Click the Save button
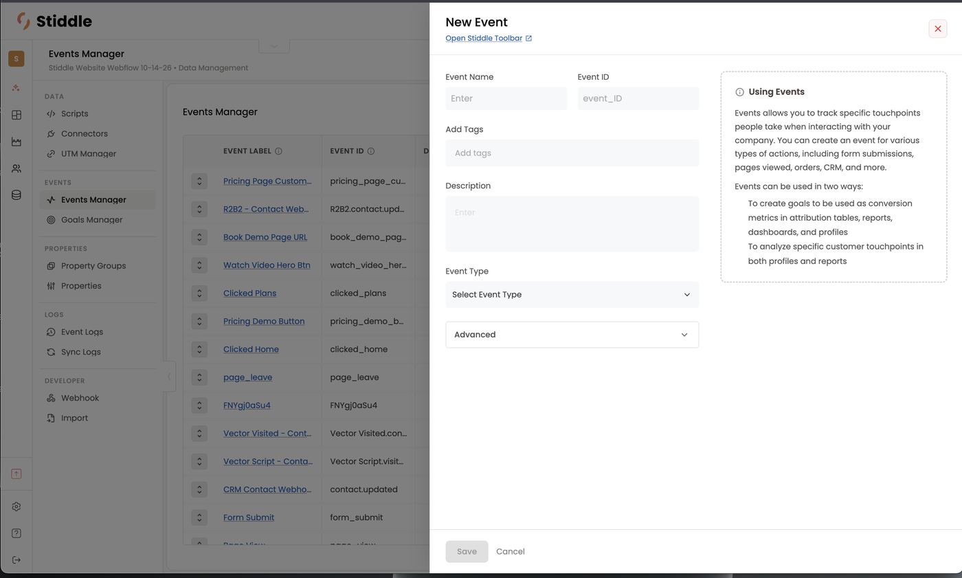 (x=467, y=551)
